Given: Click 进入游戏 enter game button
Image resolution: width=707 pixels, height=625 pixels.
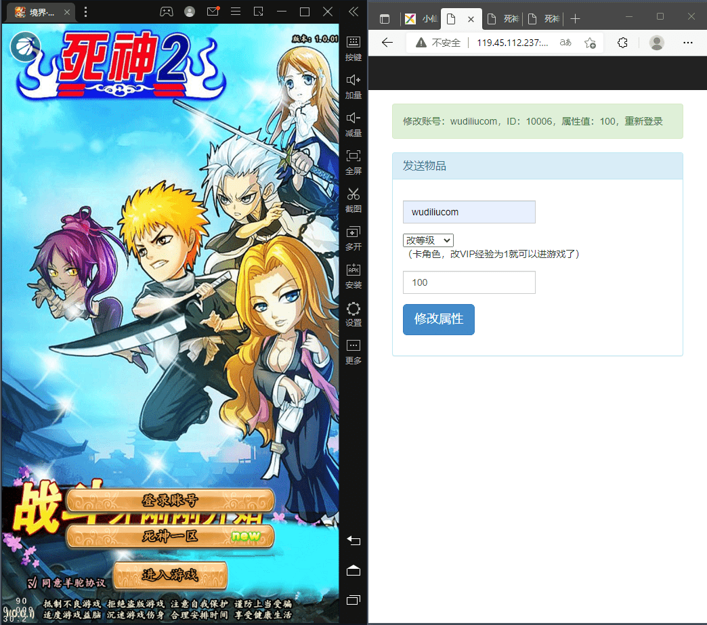Looking at the screenshot, I should (x=170, y=575).
